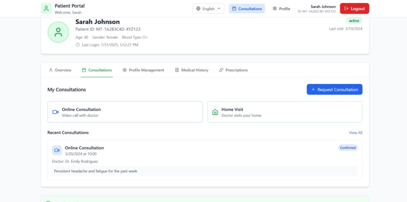Screen dimensions: 407x202
Task: Choose the Home Visit card
Action: click(x=285, y=112)
